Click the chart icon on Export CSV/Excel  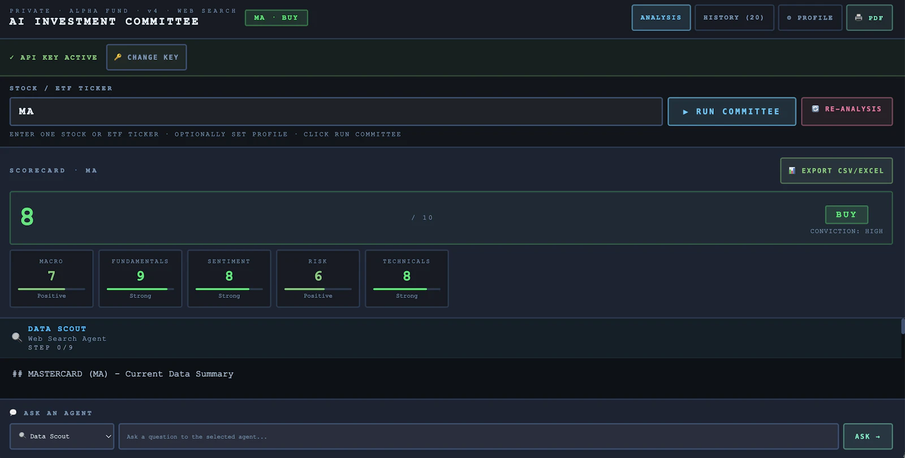[x=792, y=171]
